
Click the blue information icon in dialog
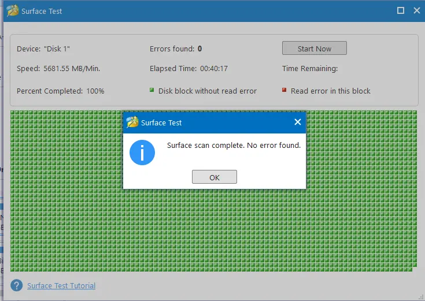(142, 153)
